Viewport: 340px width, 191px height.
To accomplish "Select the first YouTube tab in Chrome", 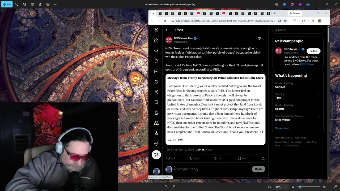I will pos(198,13).
